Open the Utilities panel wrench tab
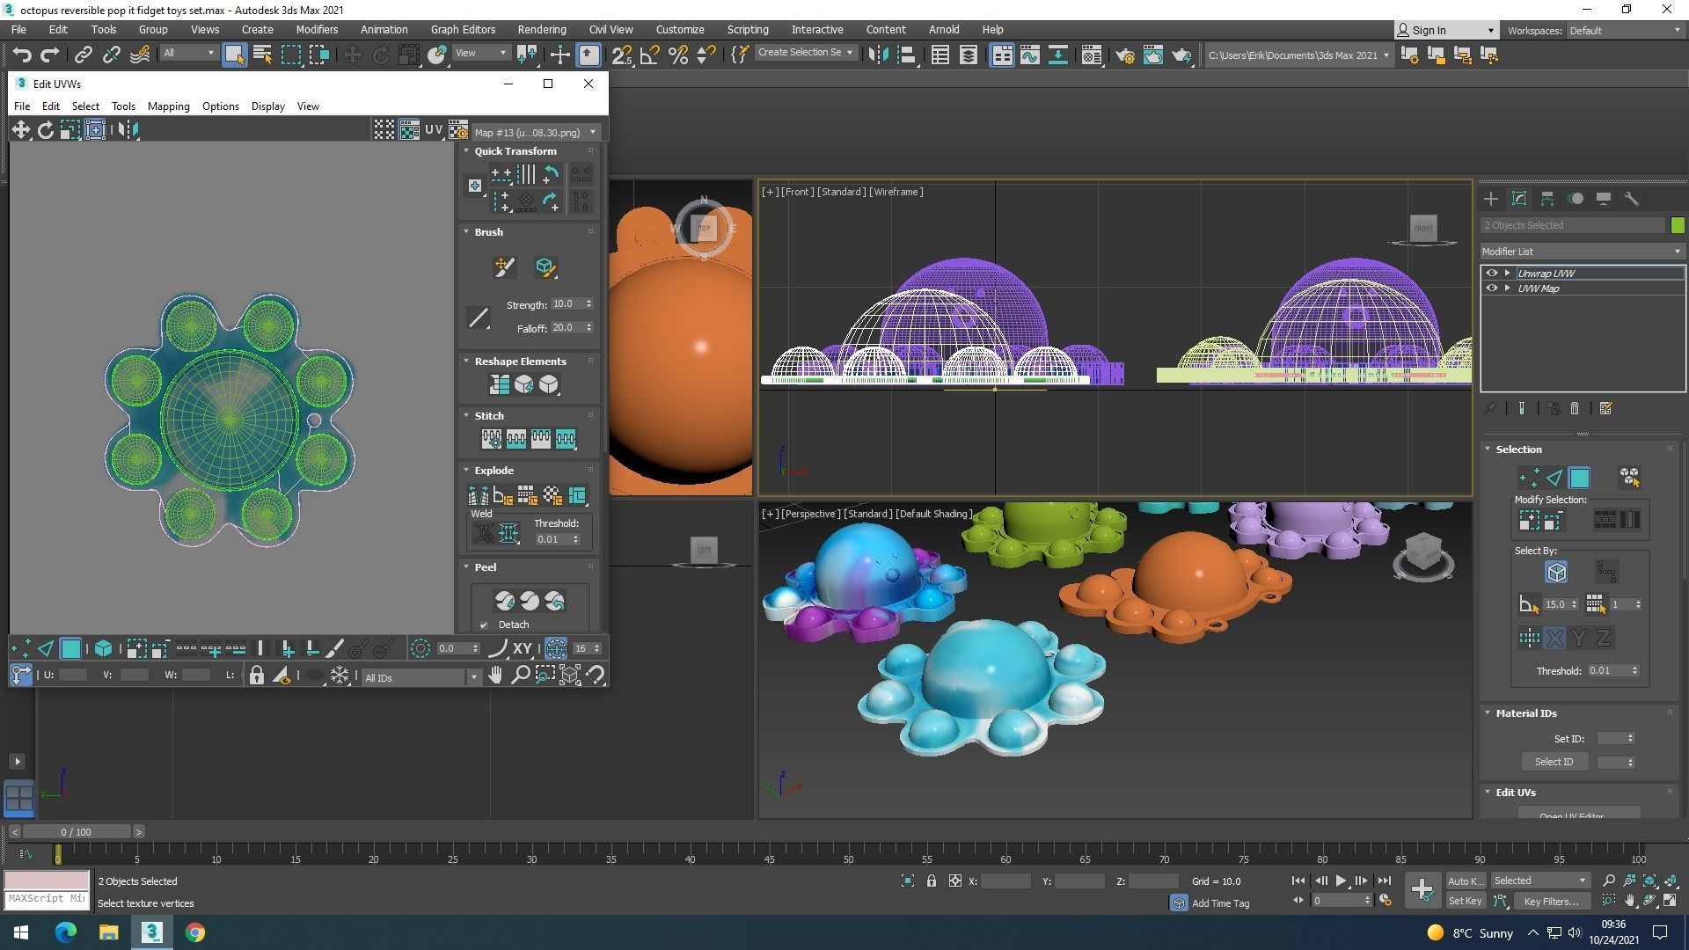The height and width of the screenshot is (950, 1689). click(x=1632, y=199)
